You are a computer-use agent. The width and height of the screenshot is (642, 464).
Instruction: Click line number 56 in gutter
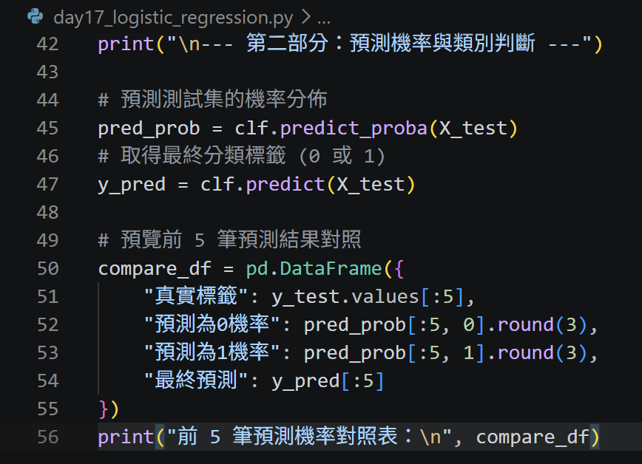47,437
